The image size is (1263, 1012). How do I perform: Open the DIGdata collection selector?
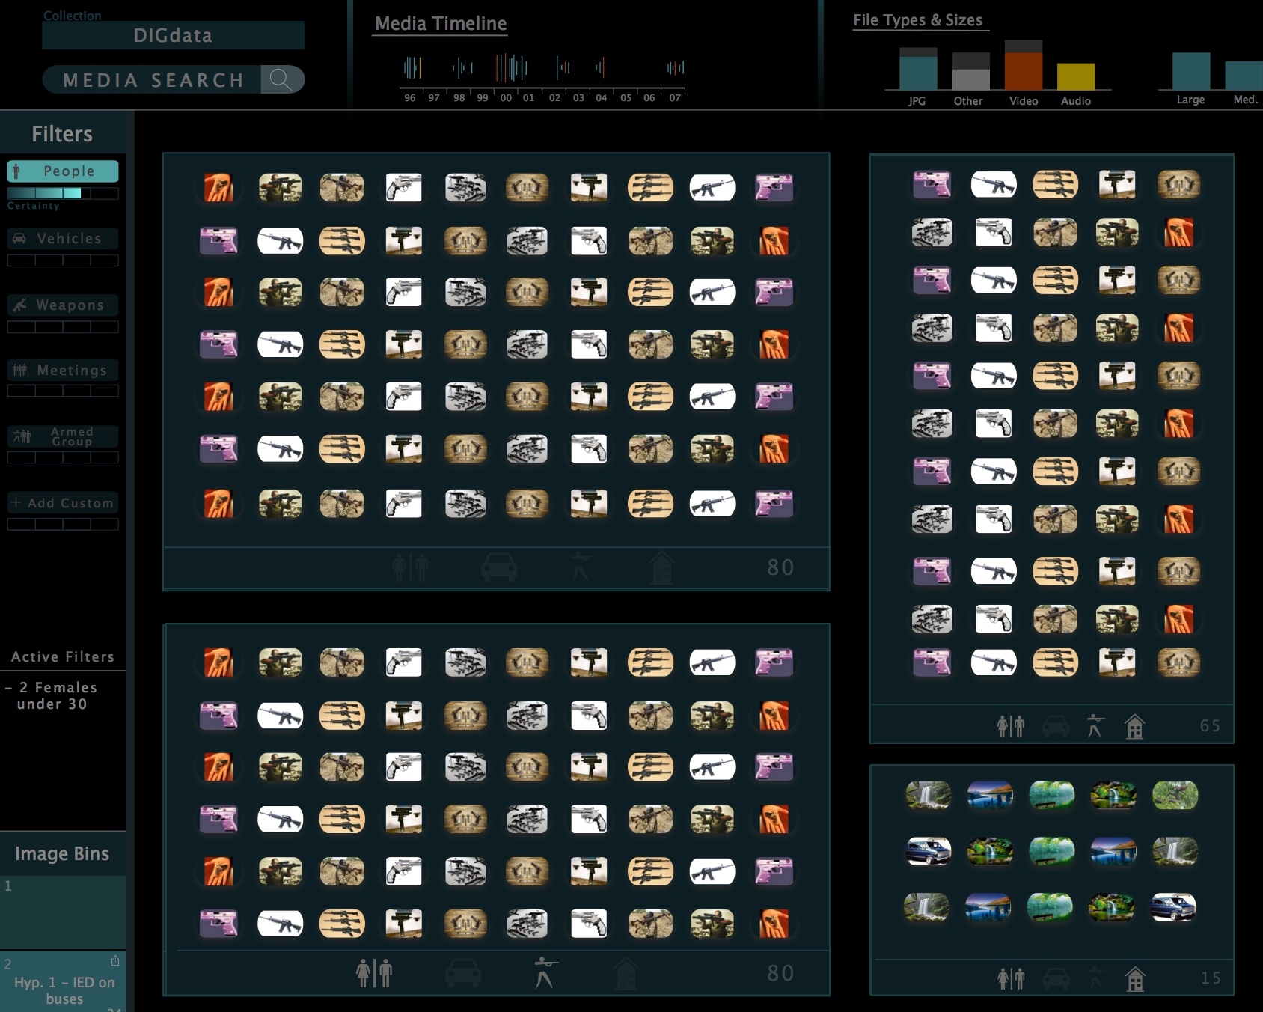point(173,36)
